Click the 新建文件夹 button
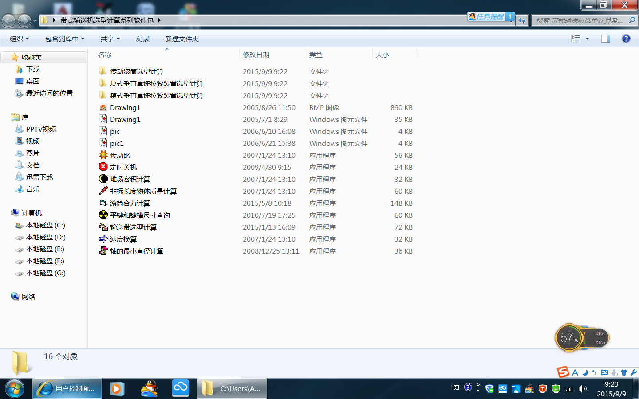The height and width of the screenshot is (399, 639). click(x=182, y=39)
